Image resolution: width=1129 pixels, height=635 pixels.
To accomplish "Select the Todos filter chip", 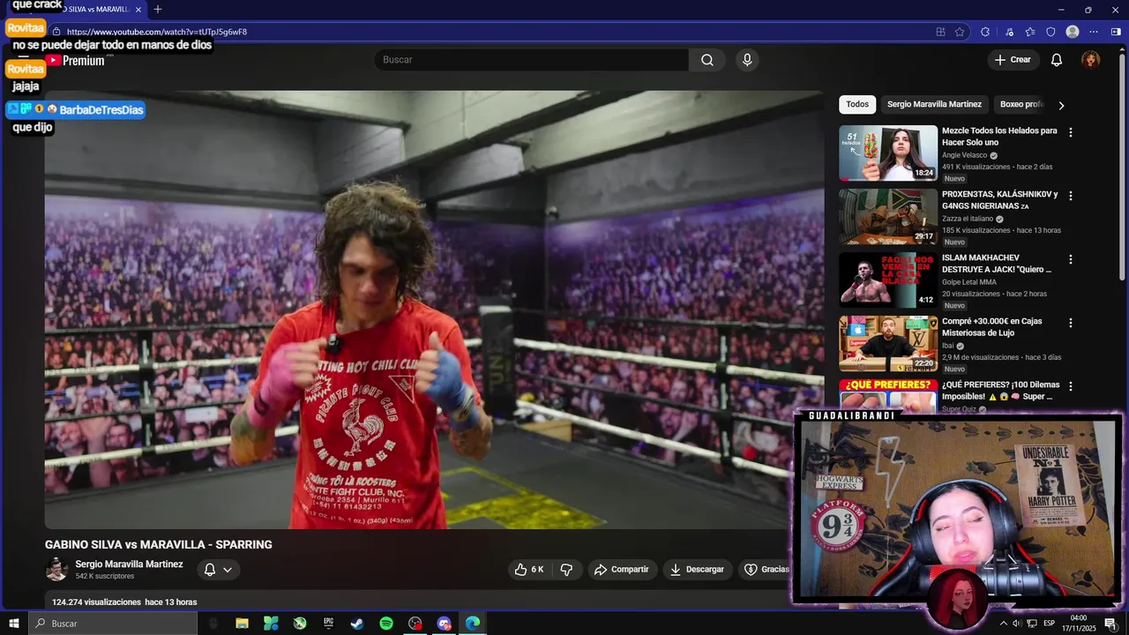I will click(x=857, y=104).
